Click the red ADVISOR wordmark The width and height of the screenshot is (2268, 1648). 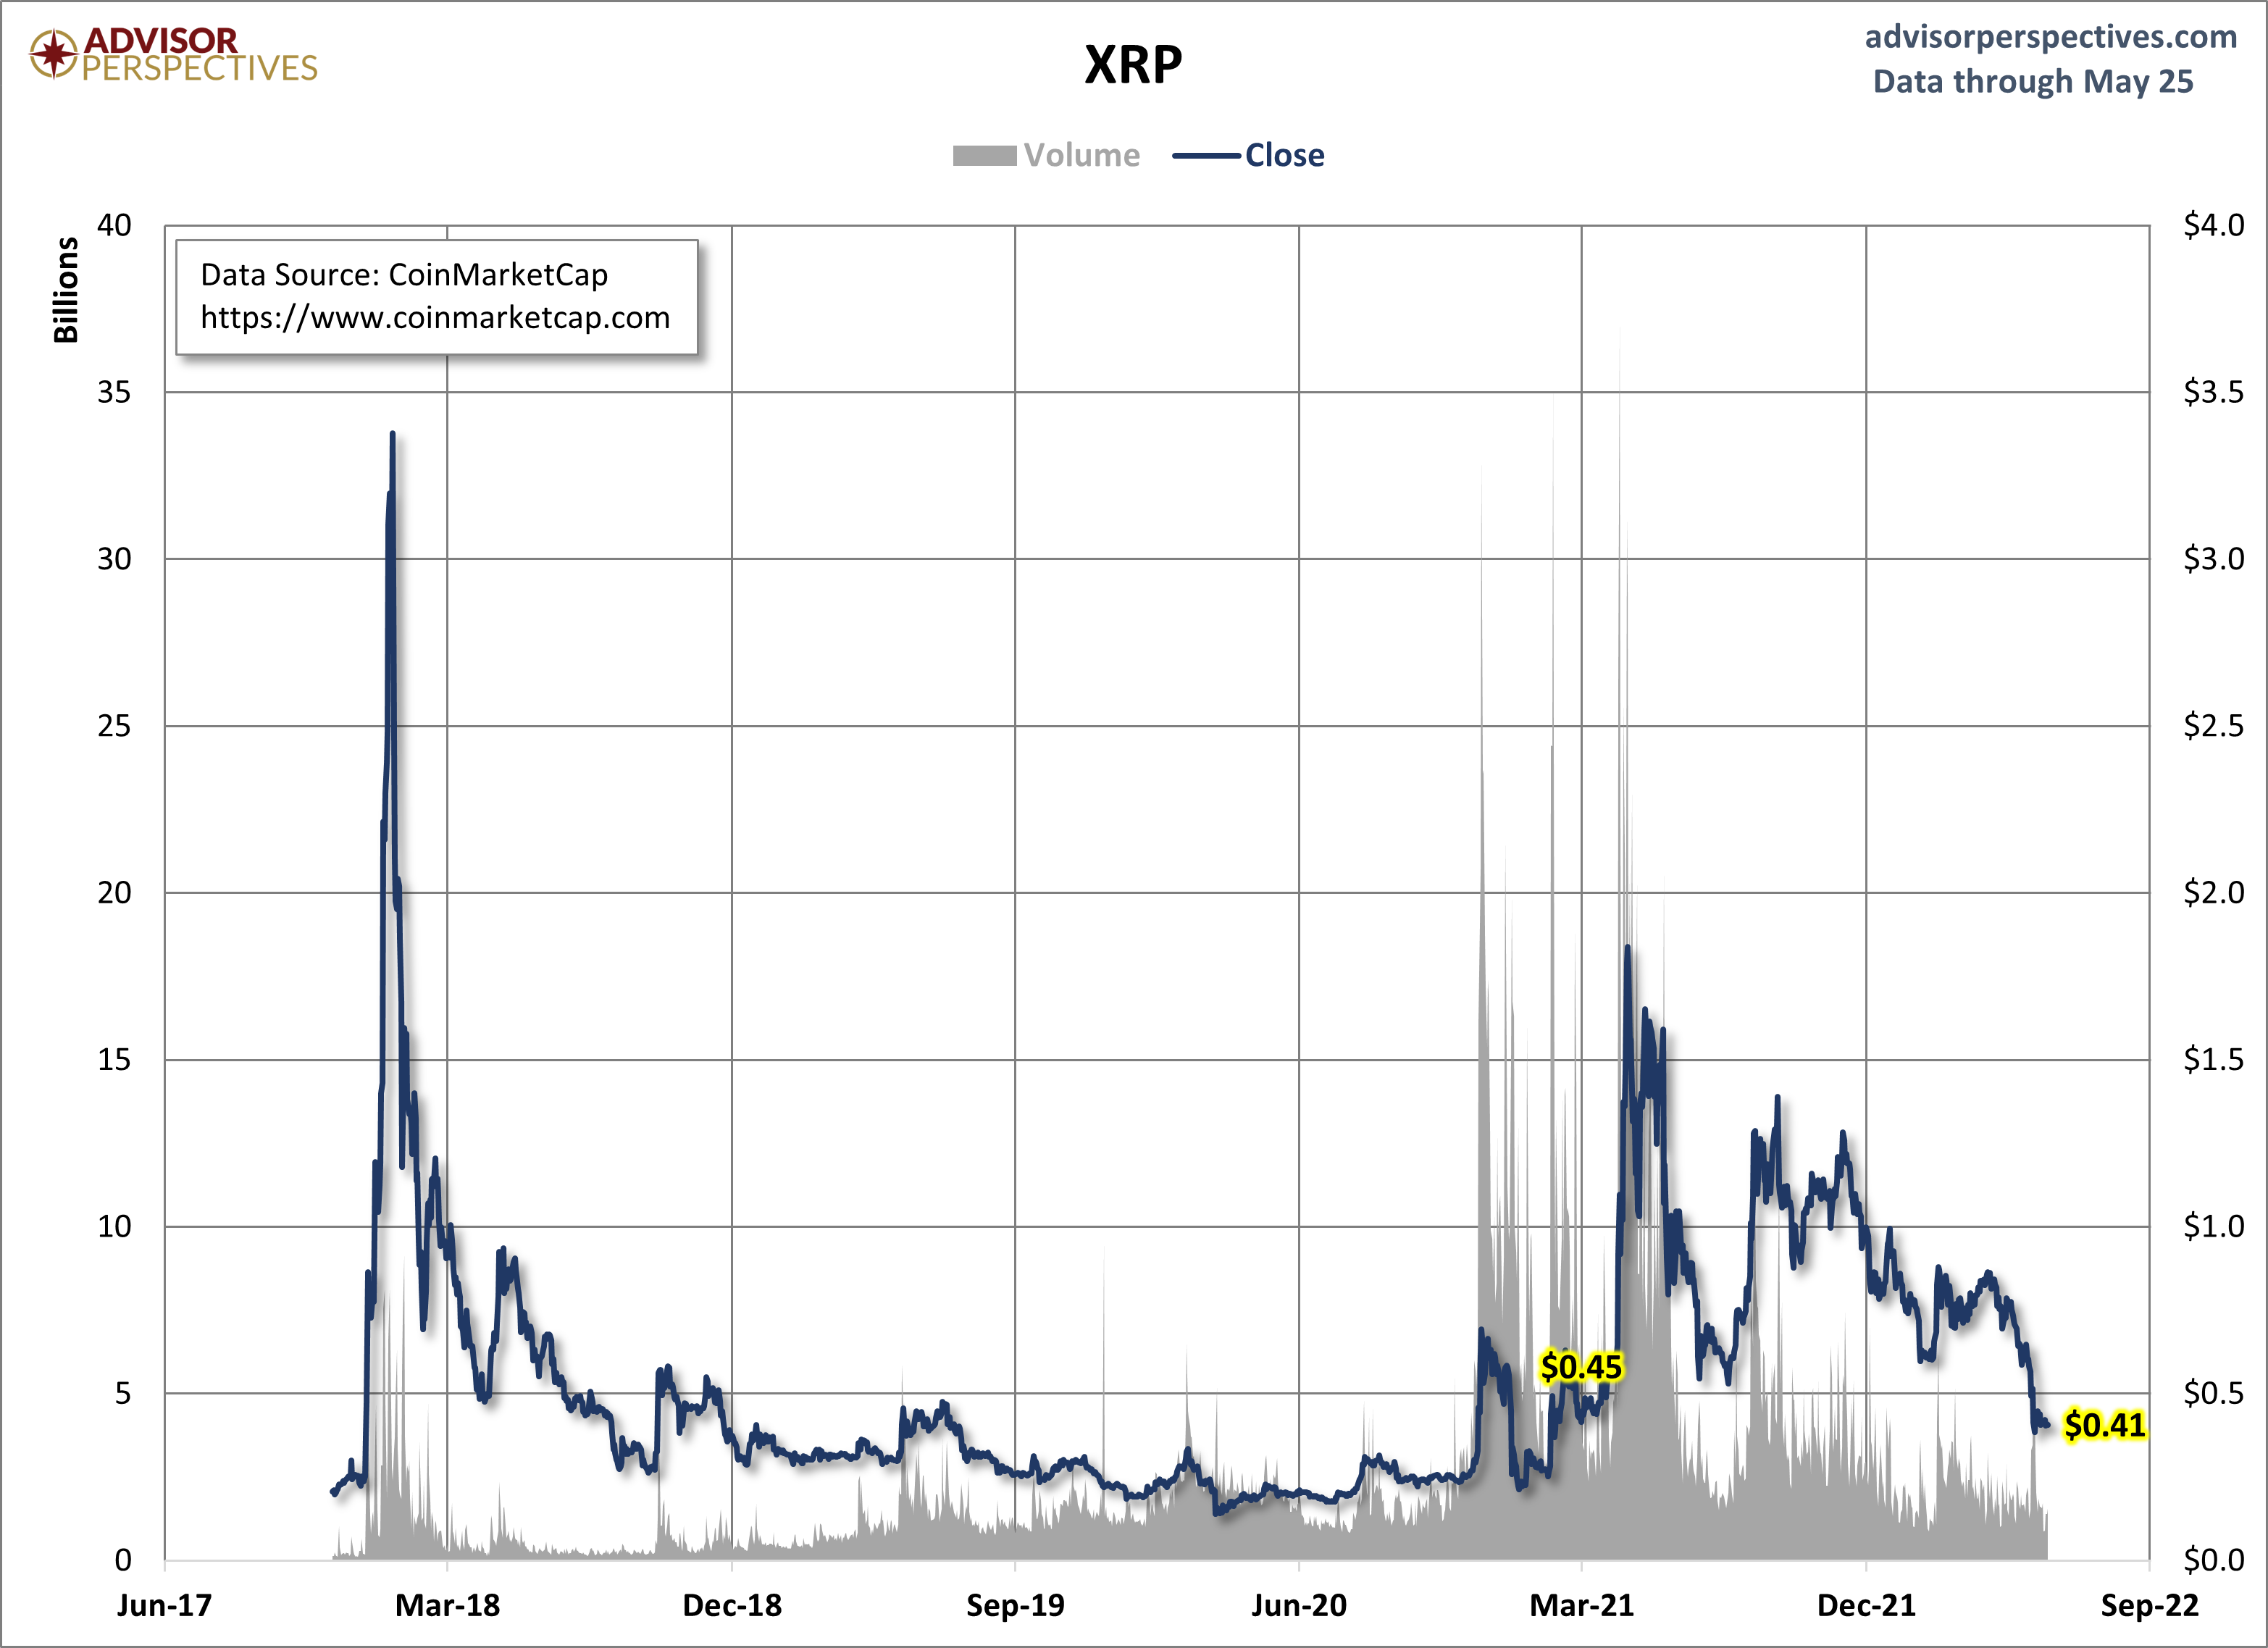[x=160, y=40]
